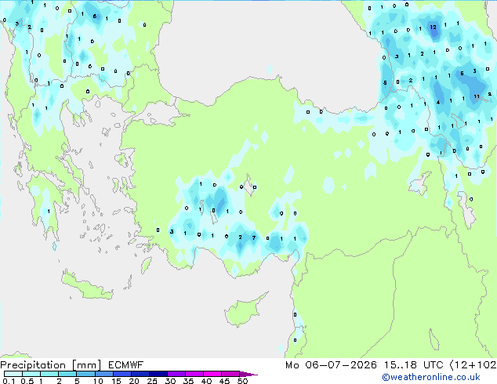497x384 pixels.
Task: Click the '4' precipitation value on map
Action: (x=438, y=103)
